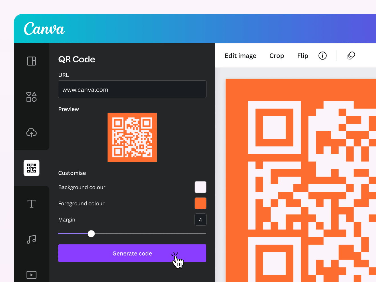Open the orange Foreground colour swatch
The height and width of the screenshot is (282, 376).
[x=200, y=203]
